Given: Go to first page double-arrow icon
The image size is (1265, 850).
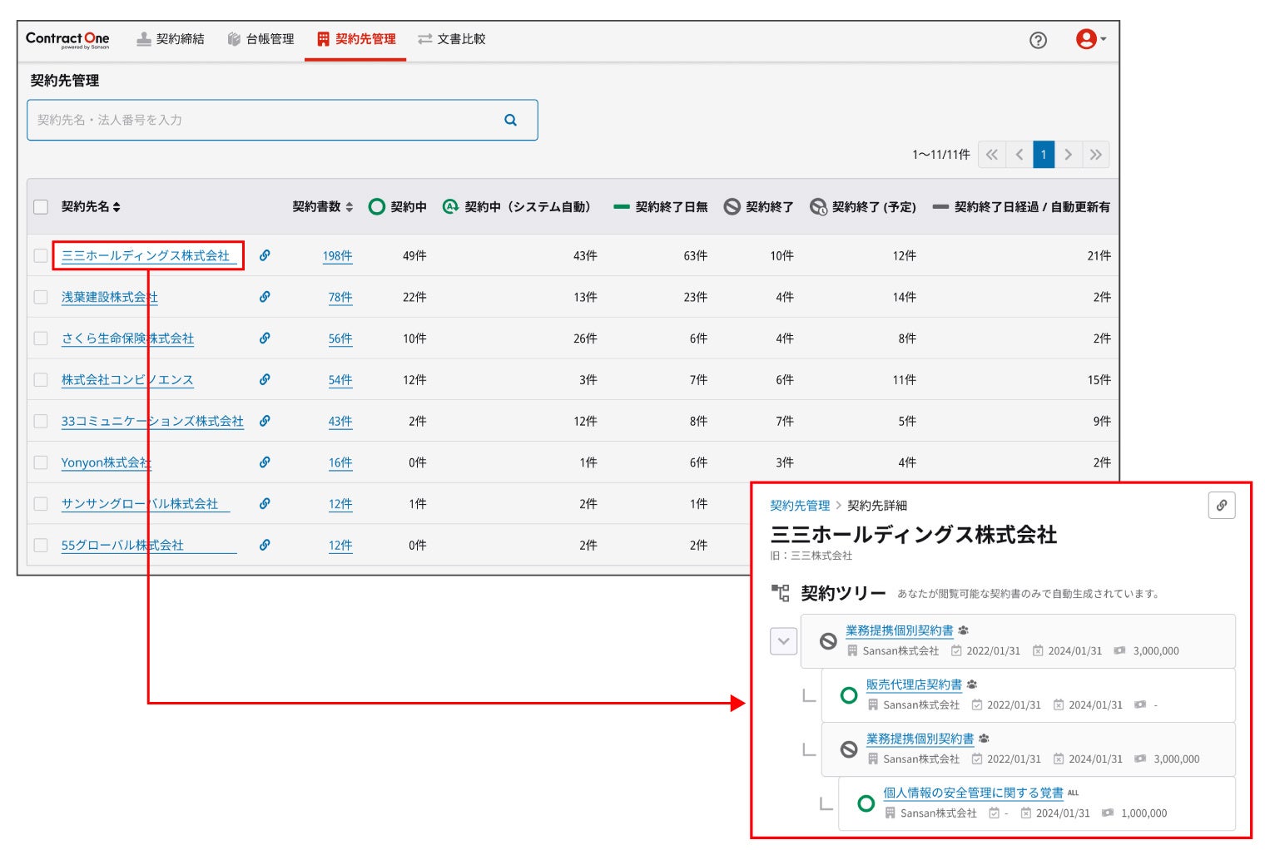Looking at the screenshot, I should coord(991,155).
